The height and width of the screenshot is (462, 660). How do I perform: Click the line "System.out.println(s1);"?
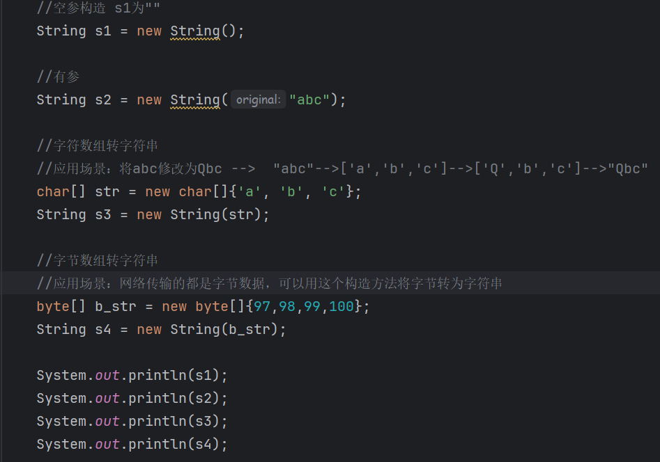[132, 376]
